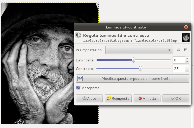The height and width of the screenshot is (128, 194).
Task: Click Modifica queste impostazioni come livelli button
Action: (133, 79)
